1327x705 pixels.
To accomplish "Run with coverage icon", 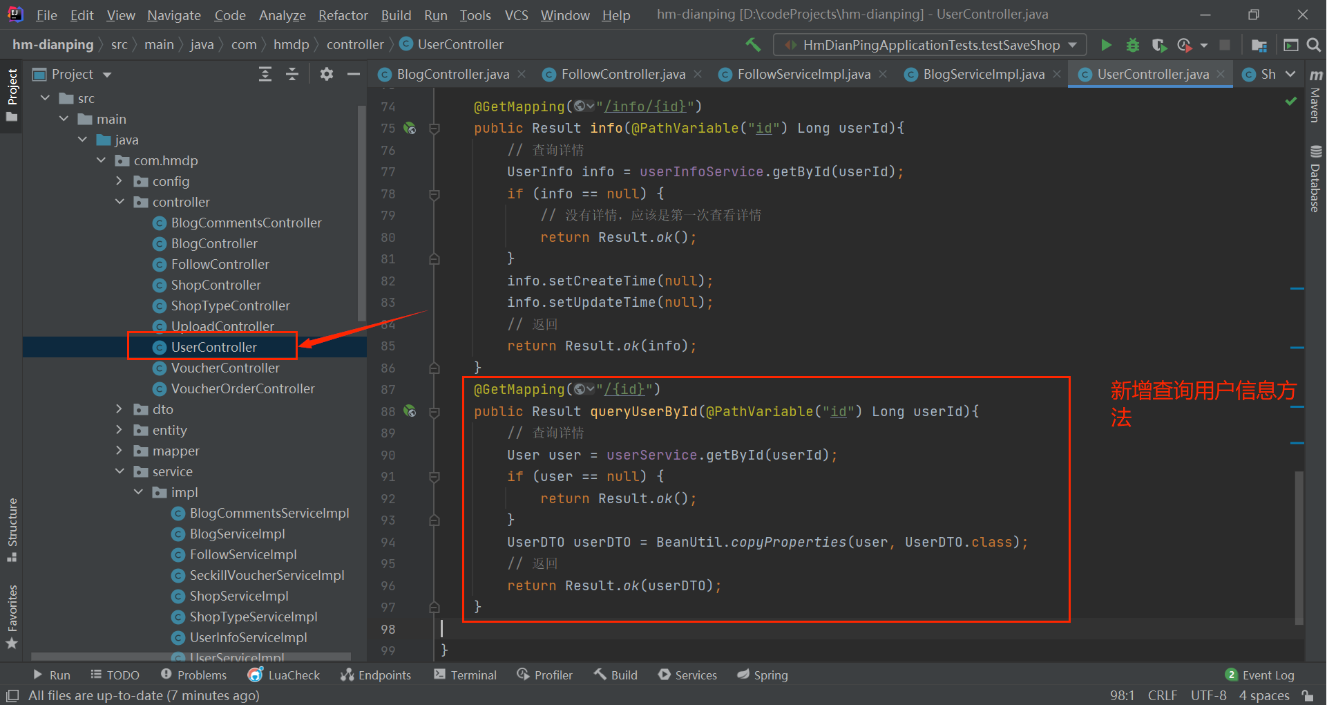I will (1159, 45).
